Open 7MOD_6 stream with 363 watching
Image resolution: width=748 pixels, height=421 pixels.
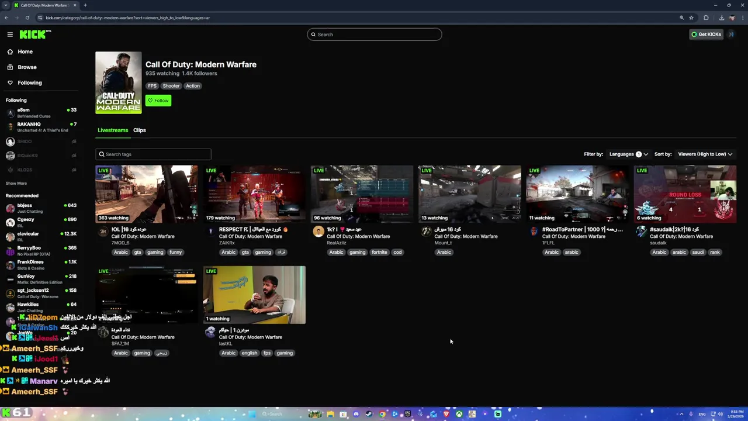pyautogui.click(x=147, y=194)
